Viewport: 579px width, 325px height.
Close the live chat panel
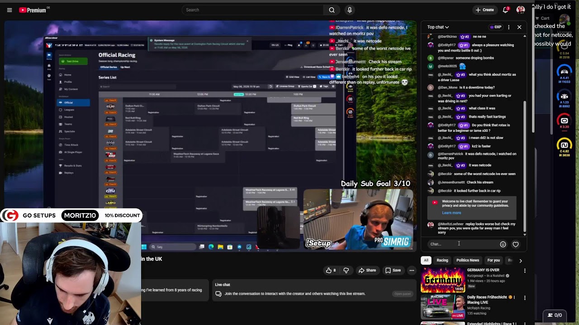click(x=519, y=27)
